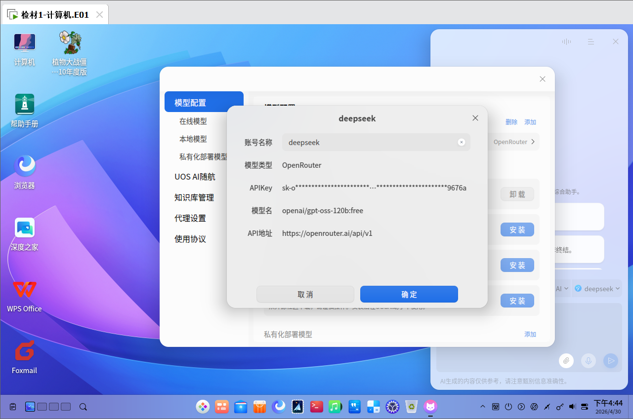The width and height of the screenshot is (633, 419).
Task: Click the key icon in system tray
Action: (x=560, y=407)
